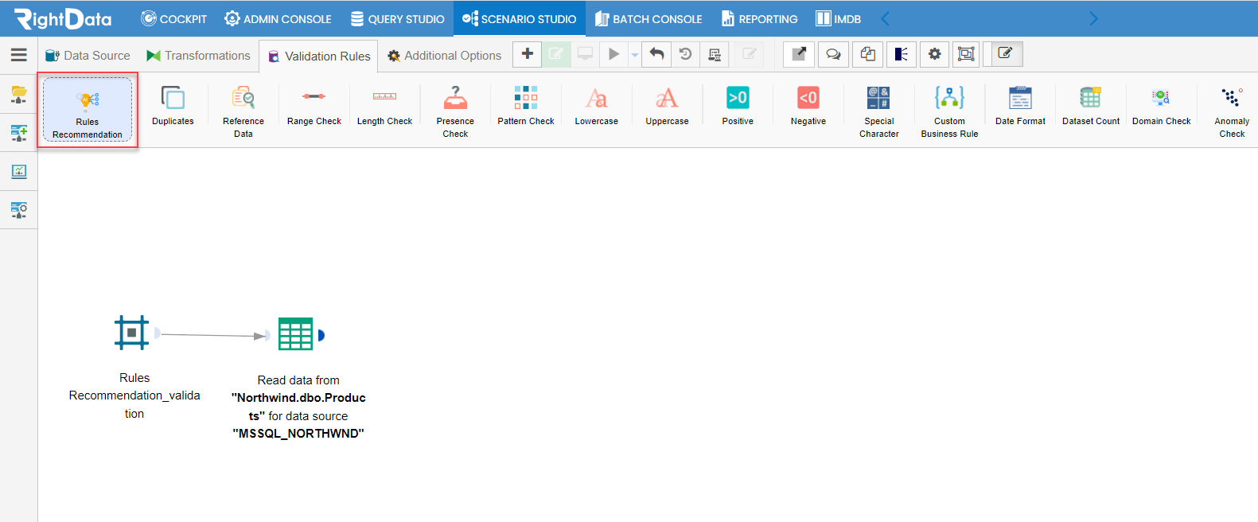Open the gear settings toolbar button
Viewport: 1258px width, 522px height.
pyautogui.click(x=935, y=54)
